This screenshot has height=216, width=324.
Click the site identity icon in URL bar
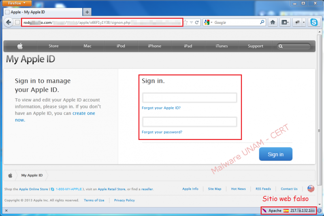[x=17, y=22]
